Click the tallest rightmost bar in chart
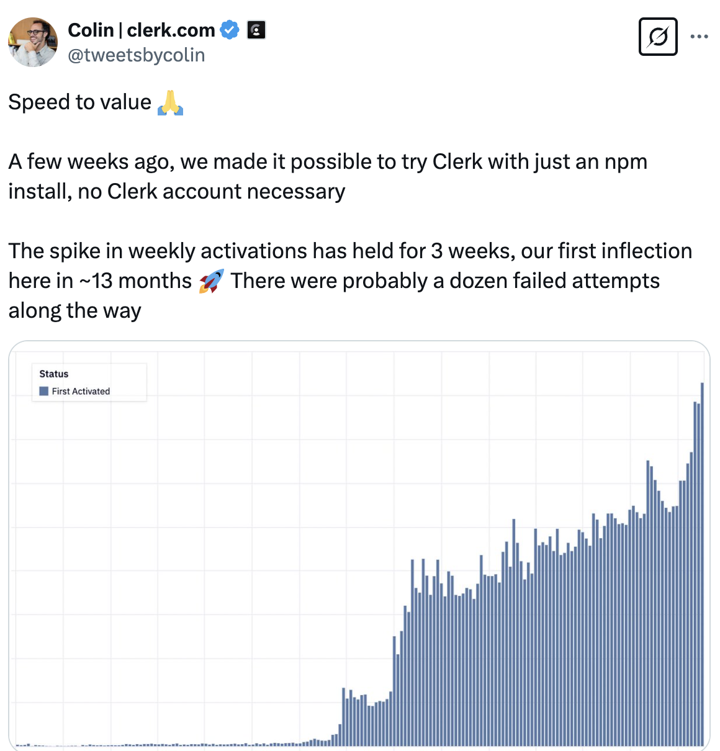 coord(702,564)
